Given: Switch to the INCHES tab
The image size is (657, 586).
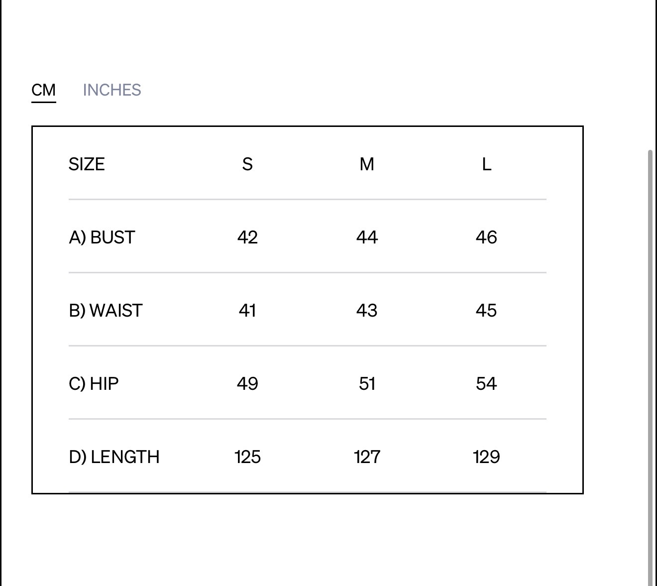Looking at the screenshot, I should (x=112, y=90).
